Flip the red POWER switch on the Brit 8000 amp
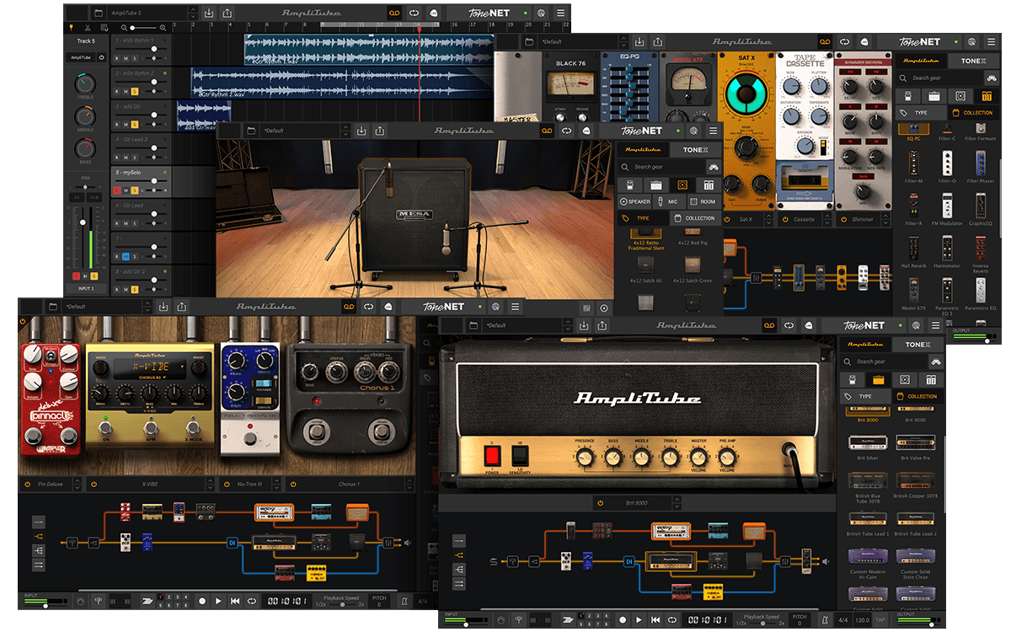 [492, 455]
